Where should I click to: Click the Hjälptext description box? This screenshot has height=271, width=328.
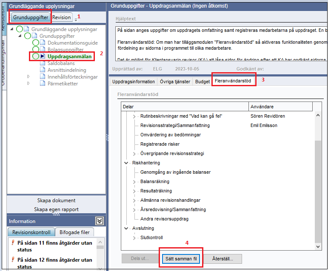(221, 44)
